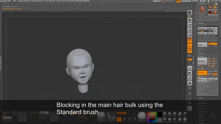Toggle DynaMesh Project option

pyautogui.click(x=215, y=74)
